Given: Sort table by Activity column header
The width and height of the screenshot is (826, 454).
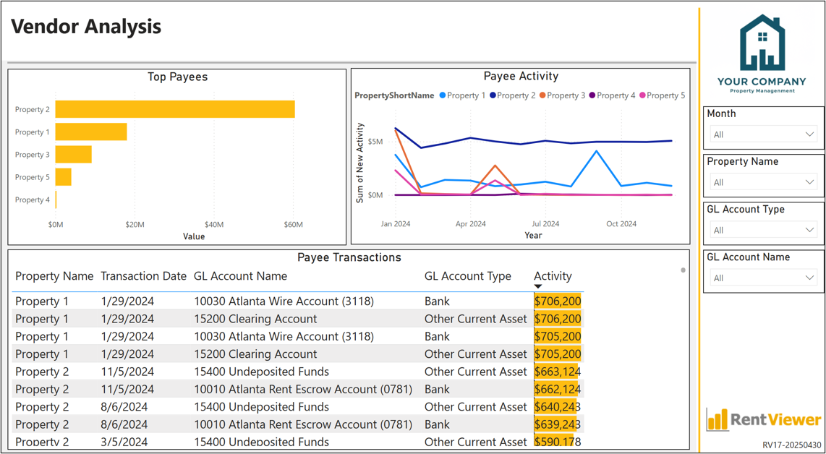Looking at the screenshot, I should click(553, 276).
